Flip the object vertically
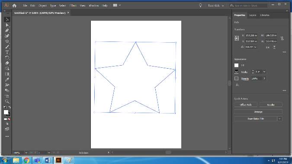Viewport: 292px width, 164px height. click(x=274, y=47)
